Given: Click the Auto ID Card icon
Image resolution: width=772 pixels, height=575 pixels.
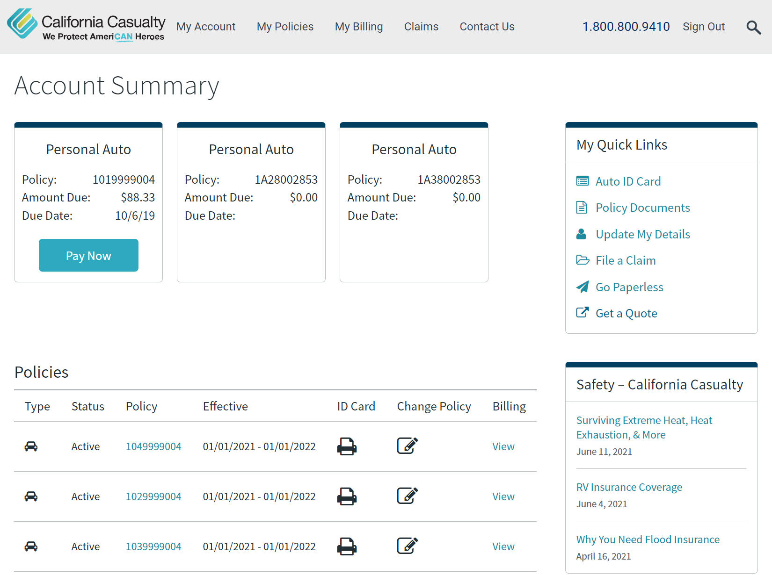Looking at the screenshot, I should pos(583,181).
